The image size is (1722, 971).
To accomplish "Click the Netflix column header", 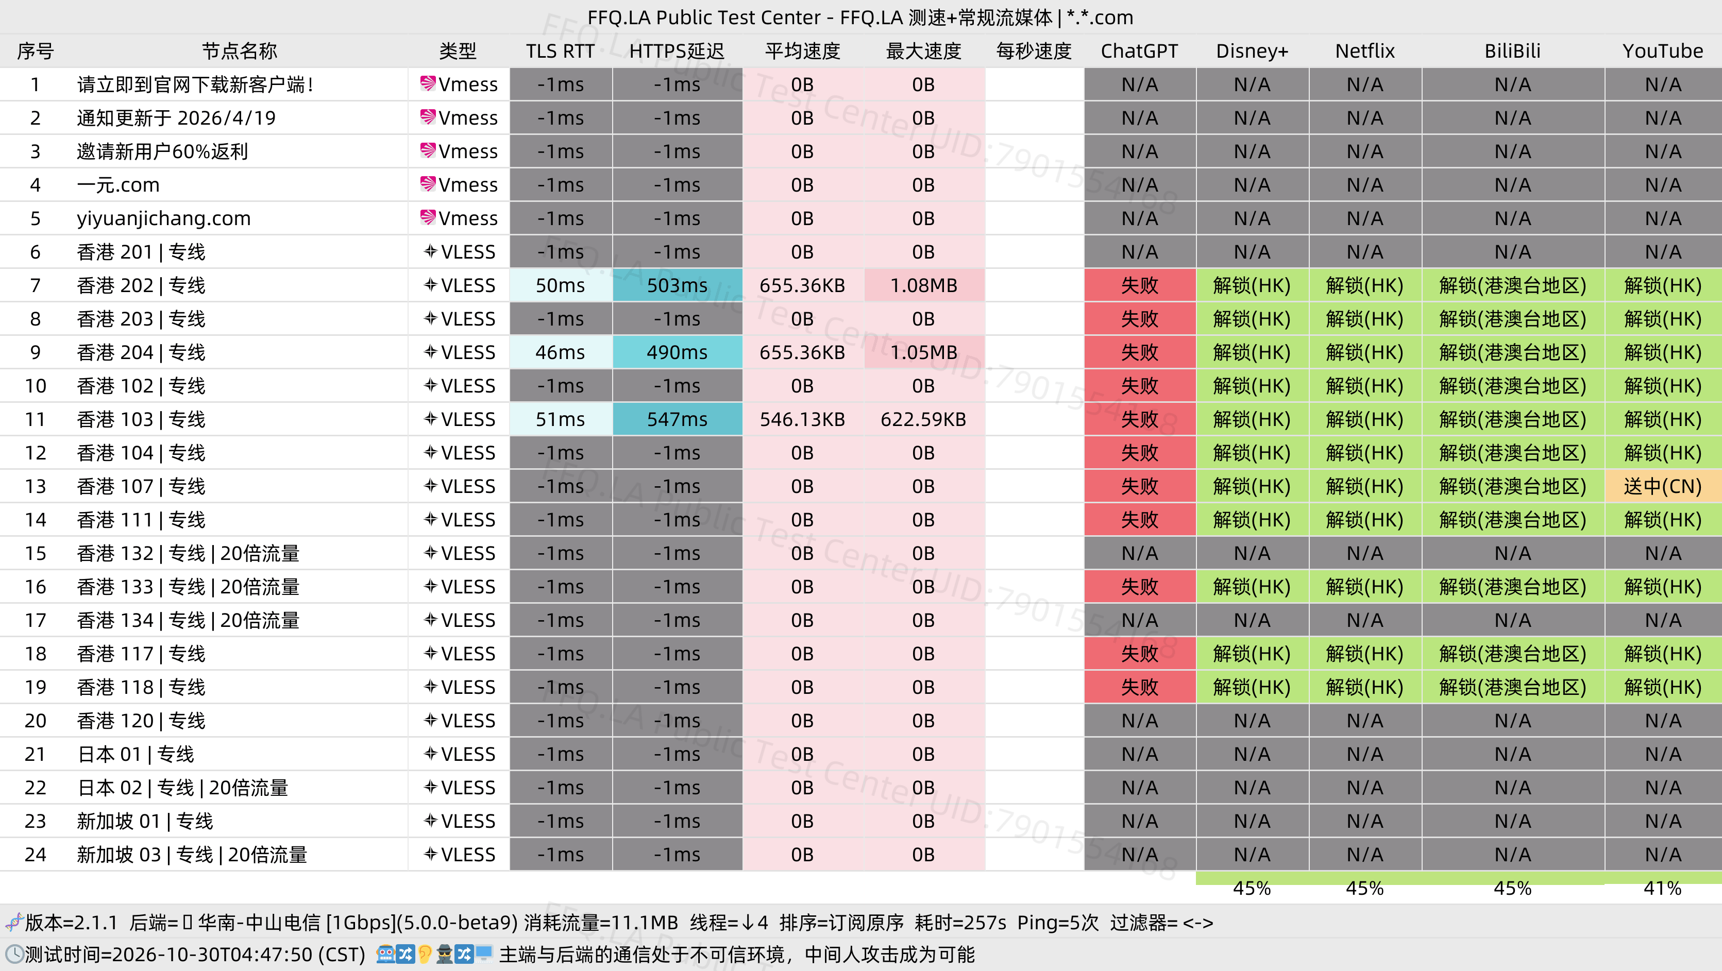I will coord(1364,51).
